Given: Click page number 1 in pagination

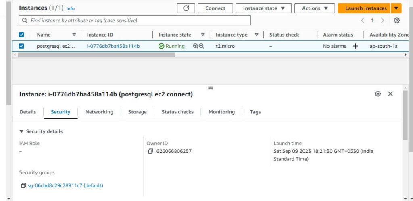Looking at the screenshot, I should coord(372,21).
